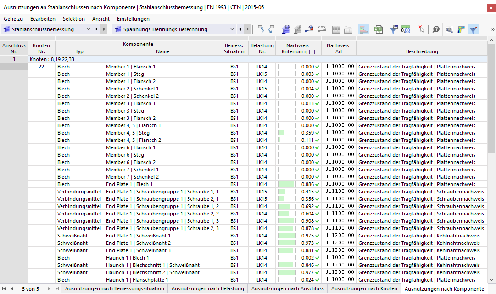496x294 pixels.
Task: Next result table arrow after Spannungs-Dehnungs dropdown
Action: click(248, 29)
